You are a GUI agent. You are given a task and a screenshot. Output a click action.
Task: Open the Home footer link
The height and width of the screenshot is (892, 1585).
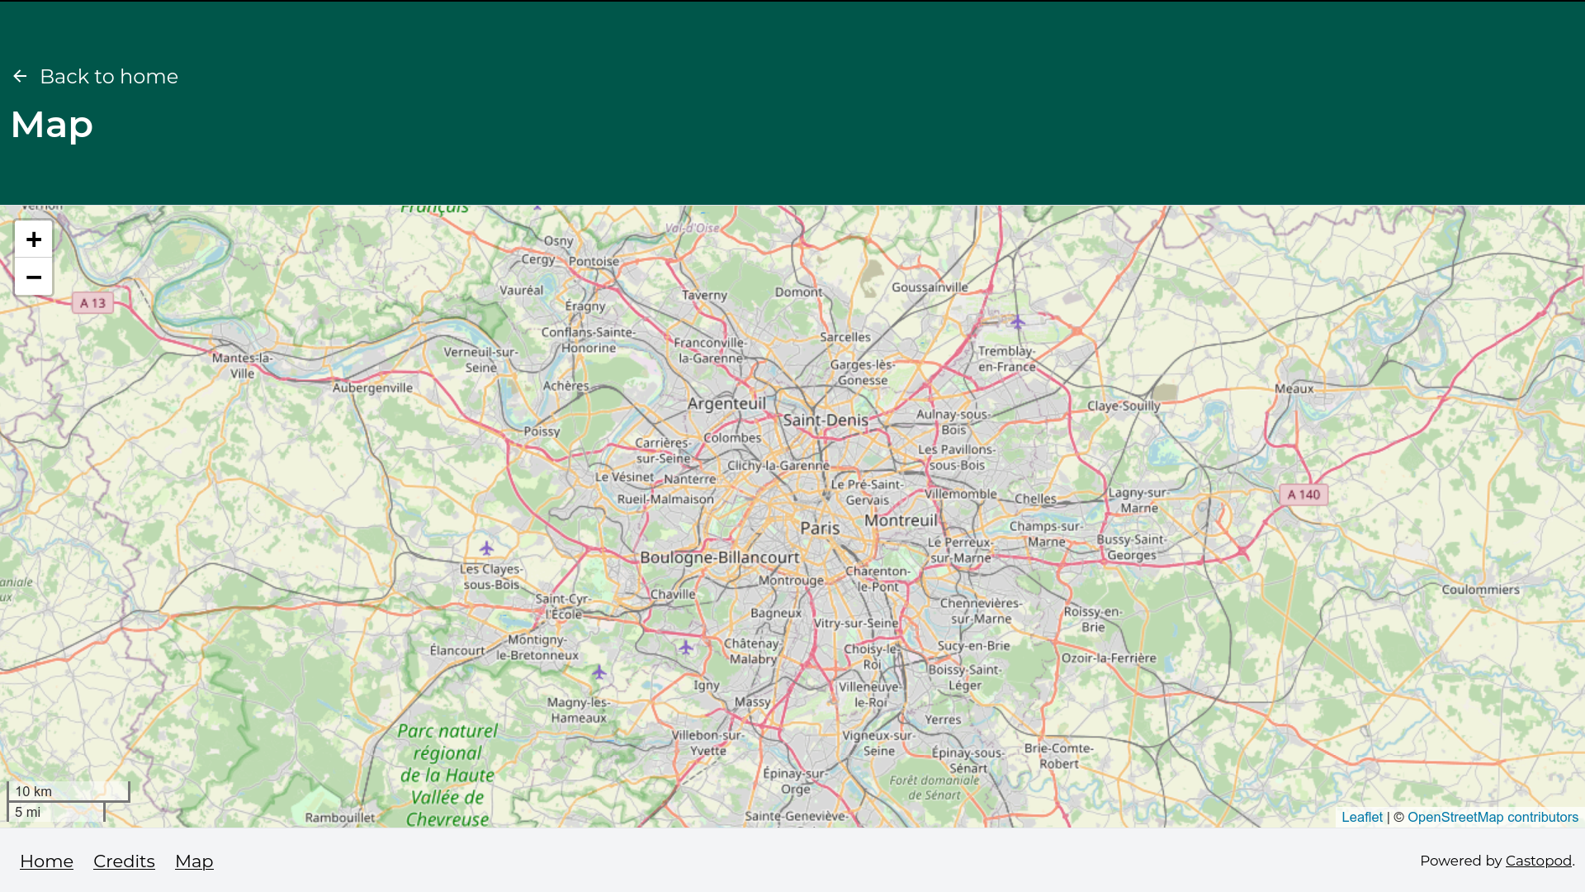[x=46, y=861]
